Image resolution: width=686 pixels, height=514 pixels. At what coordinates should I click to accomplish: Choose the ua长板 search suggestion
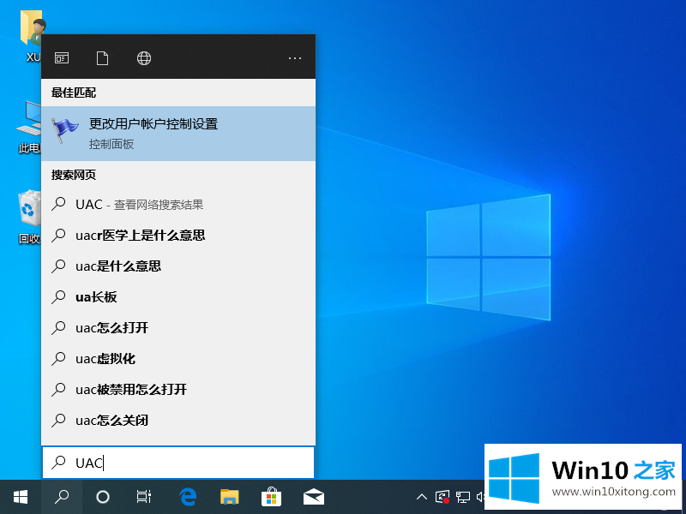click(x=178, y=296)
